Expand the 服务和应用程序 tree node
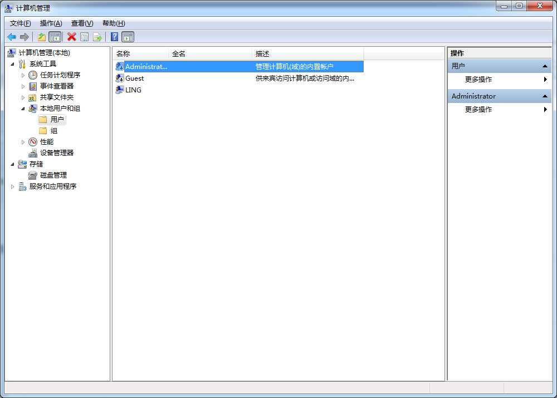The image size is (557, 398). 12,186
